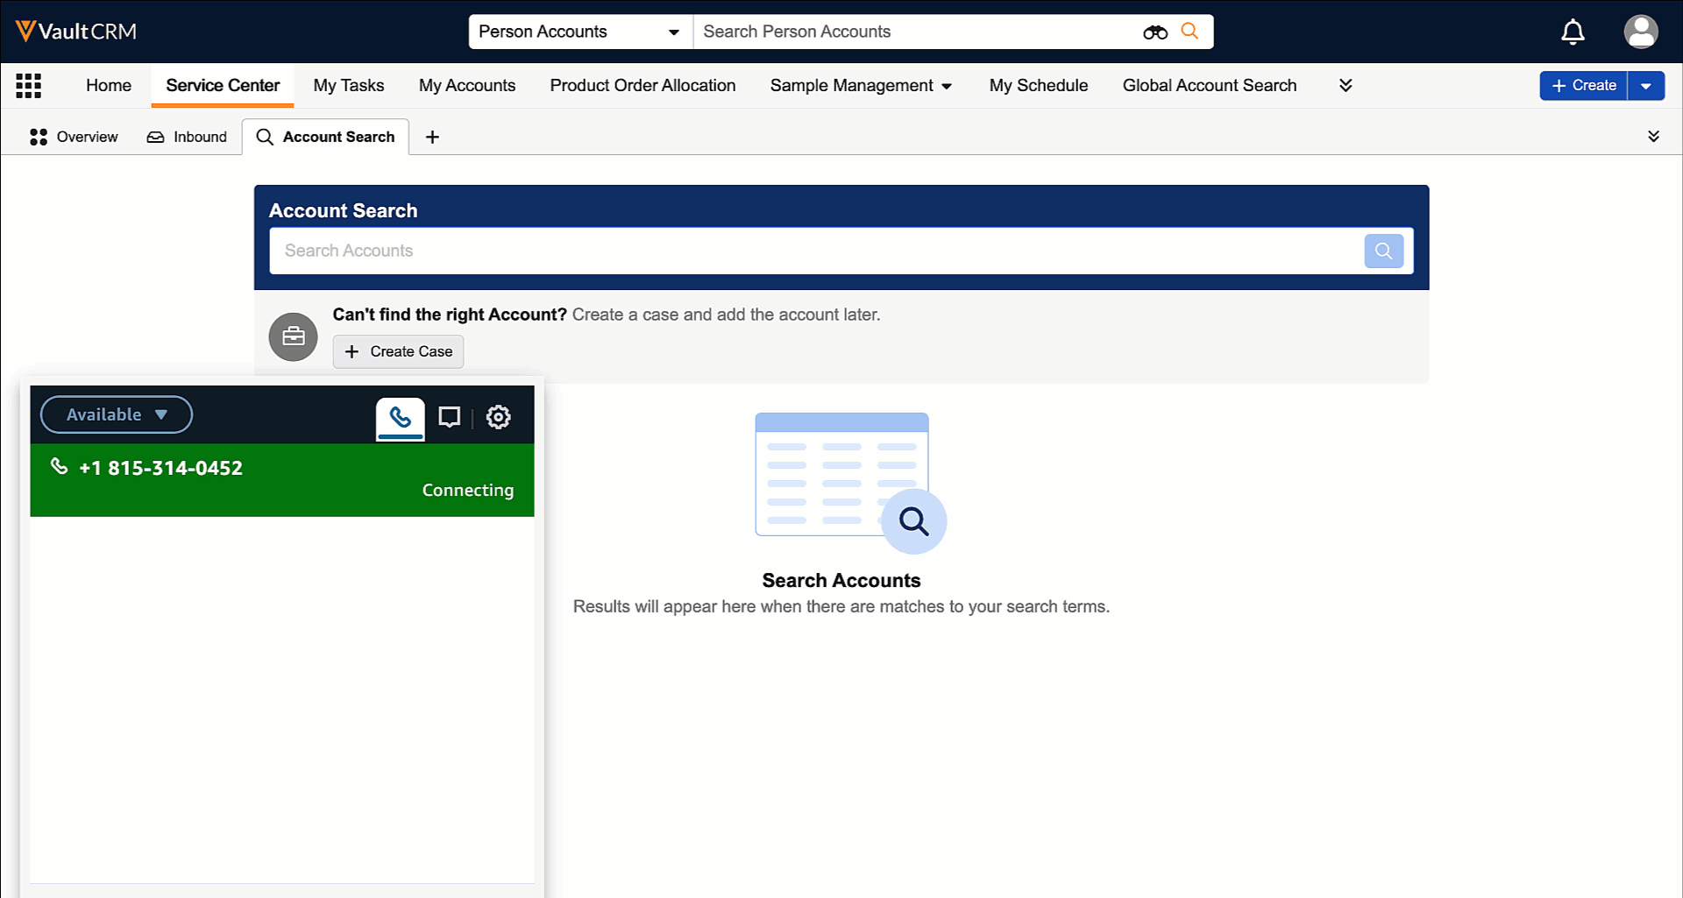Click the Search Accounts input field

(x=815, y=251)
